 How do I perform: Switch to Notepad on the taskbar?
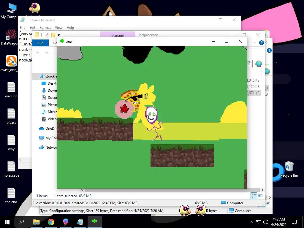(80, 222)
